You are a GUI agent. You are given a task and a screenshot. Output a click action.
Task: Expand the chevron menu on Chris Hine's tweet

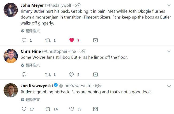click(x=169, y=51)
